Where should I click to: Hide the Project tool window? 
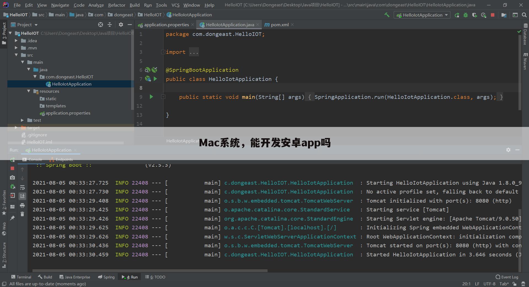click(129, 25)
